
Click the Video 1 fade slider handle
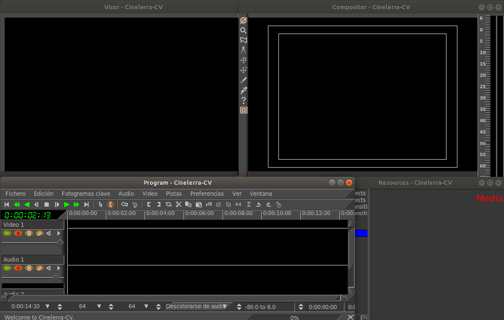60,243
